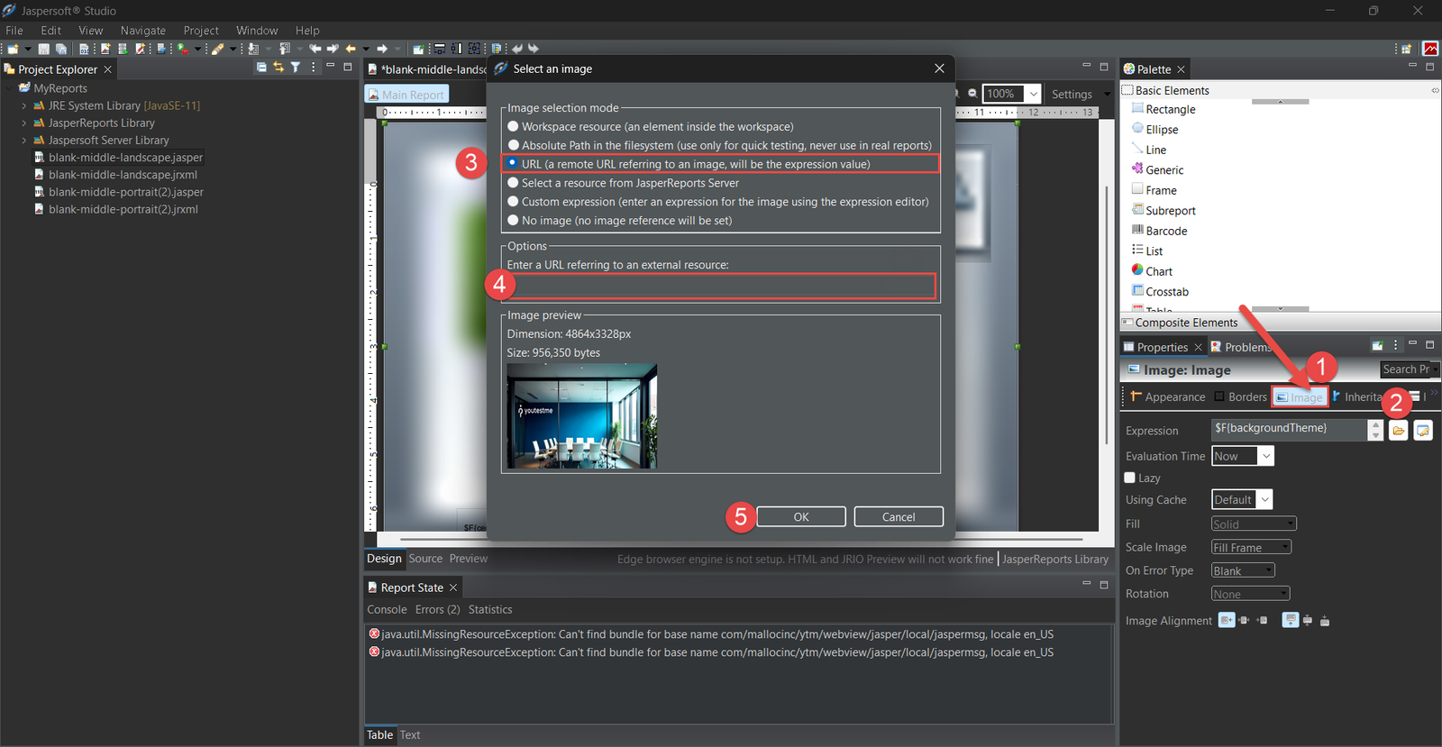The image size is (1442, 747).
Task: Choose the Ellipse shape in Palette
Action: [x=1161, y=130]
